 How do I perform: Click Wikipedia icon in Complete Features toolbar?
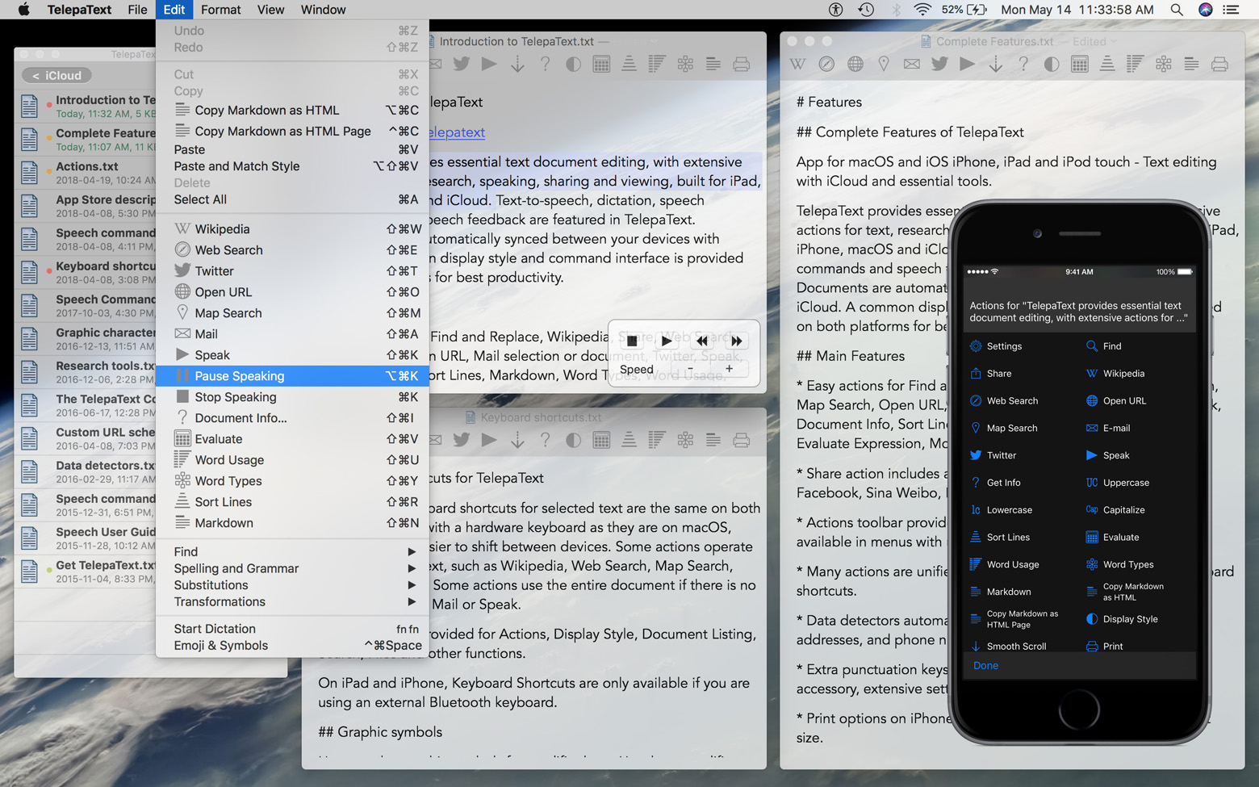pyautogui.click(x=797, y=64)
